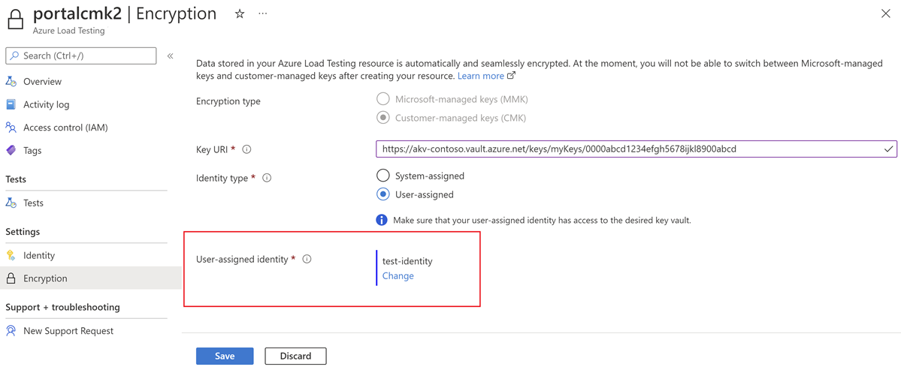The height and width of the screenshot is (376, 901).
Task: Click the Activity log icon
Action: point(11,104)
